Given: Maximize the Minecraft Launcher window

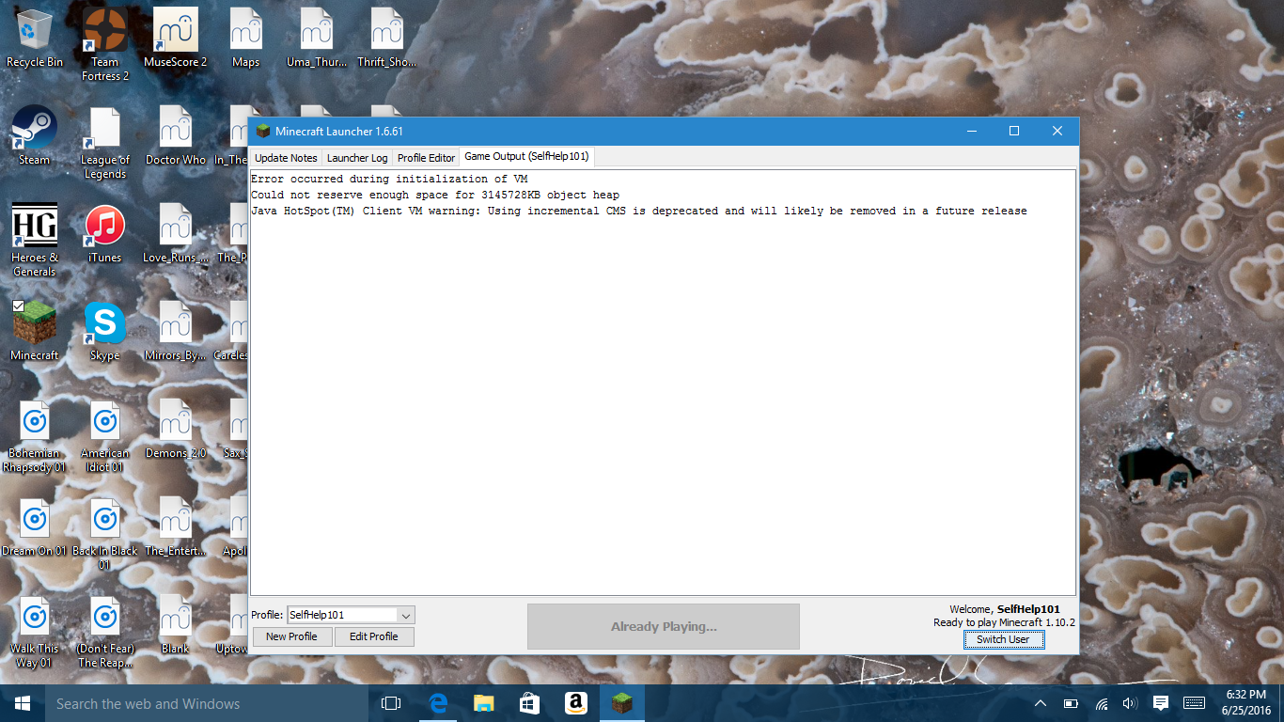Looking at the screenshot, I should 1014,132.
